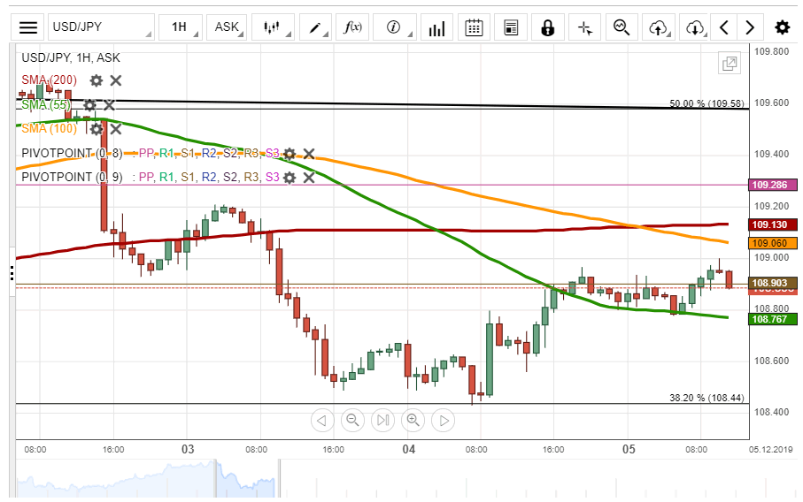Click the zoom out magnifier circle
803x502 pixels.
(x=352, y=421)
